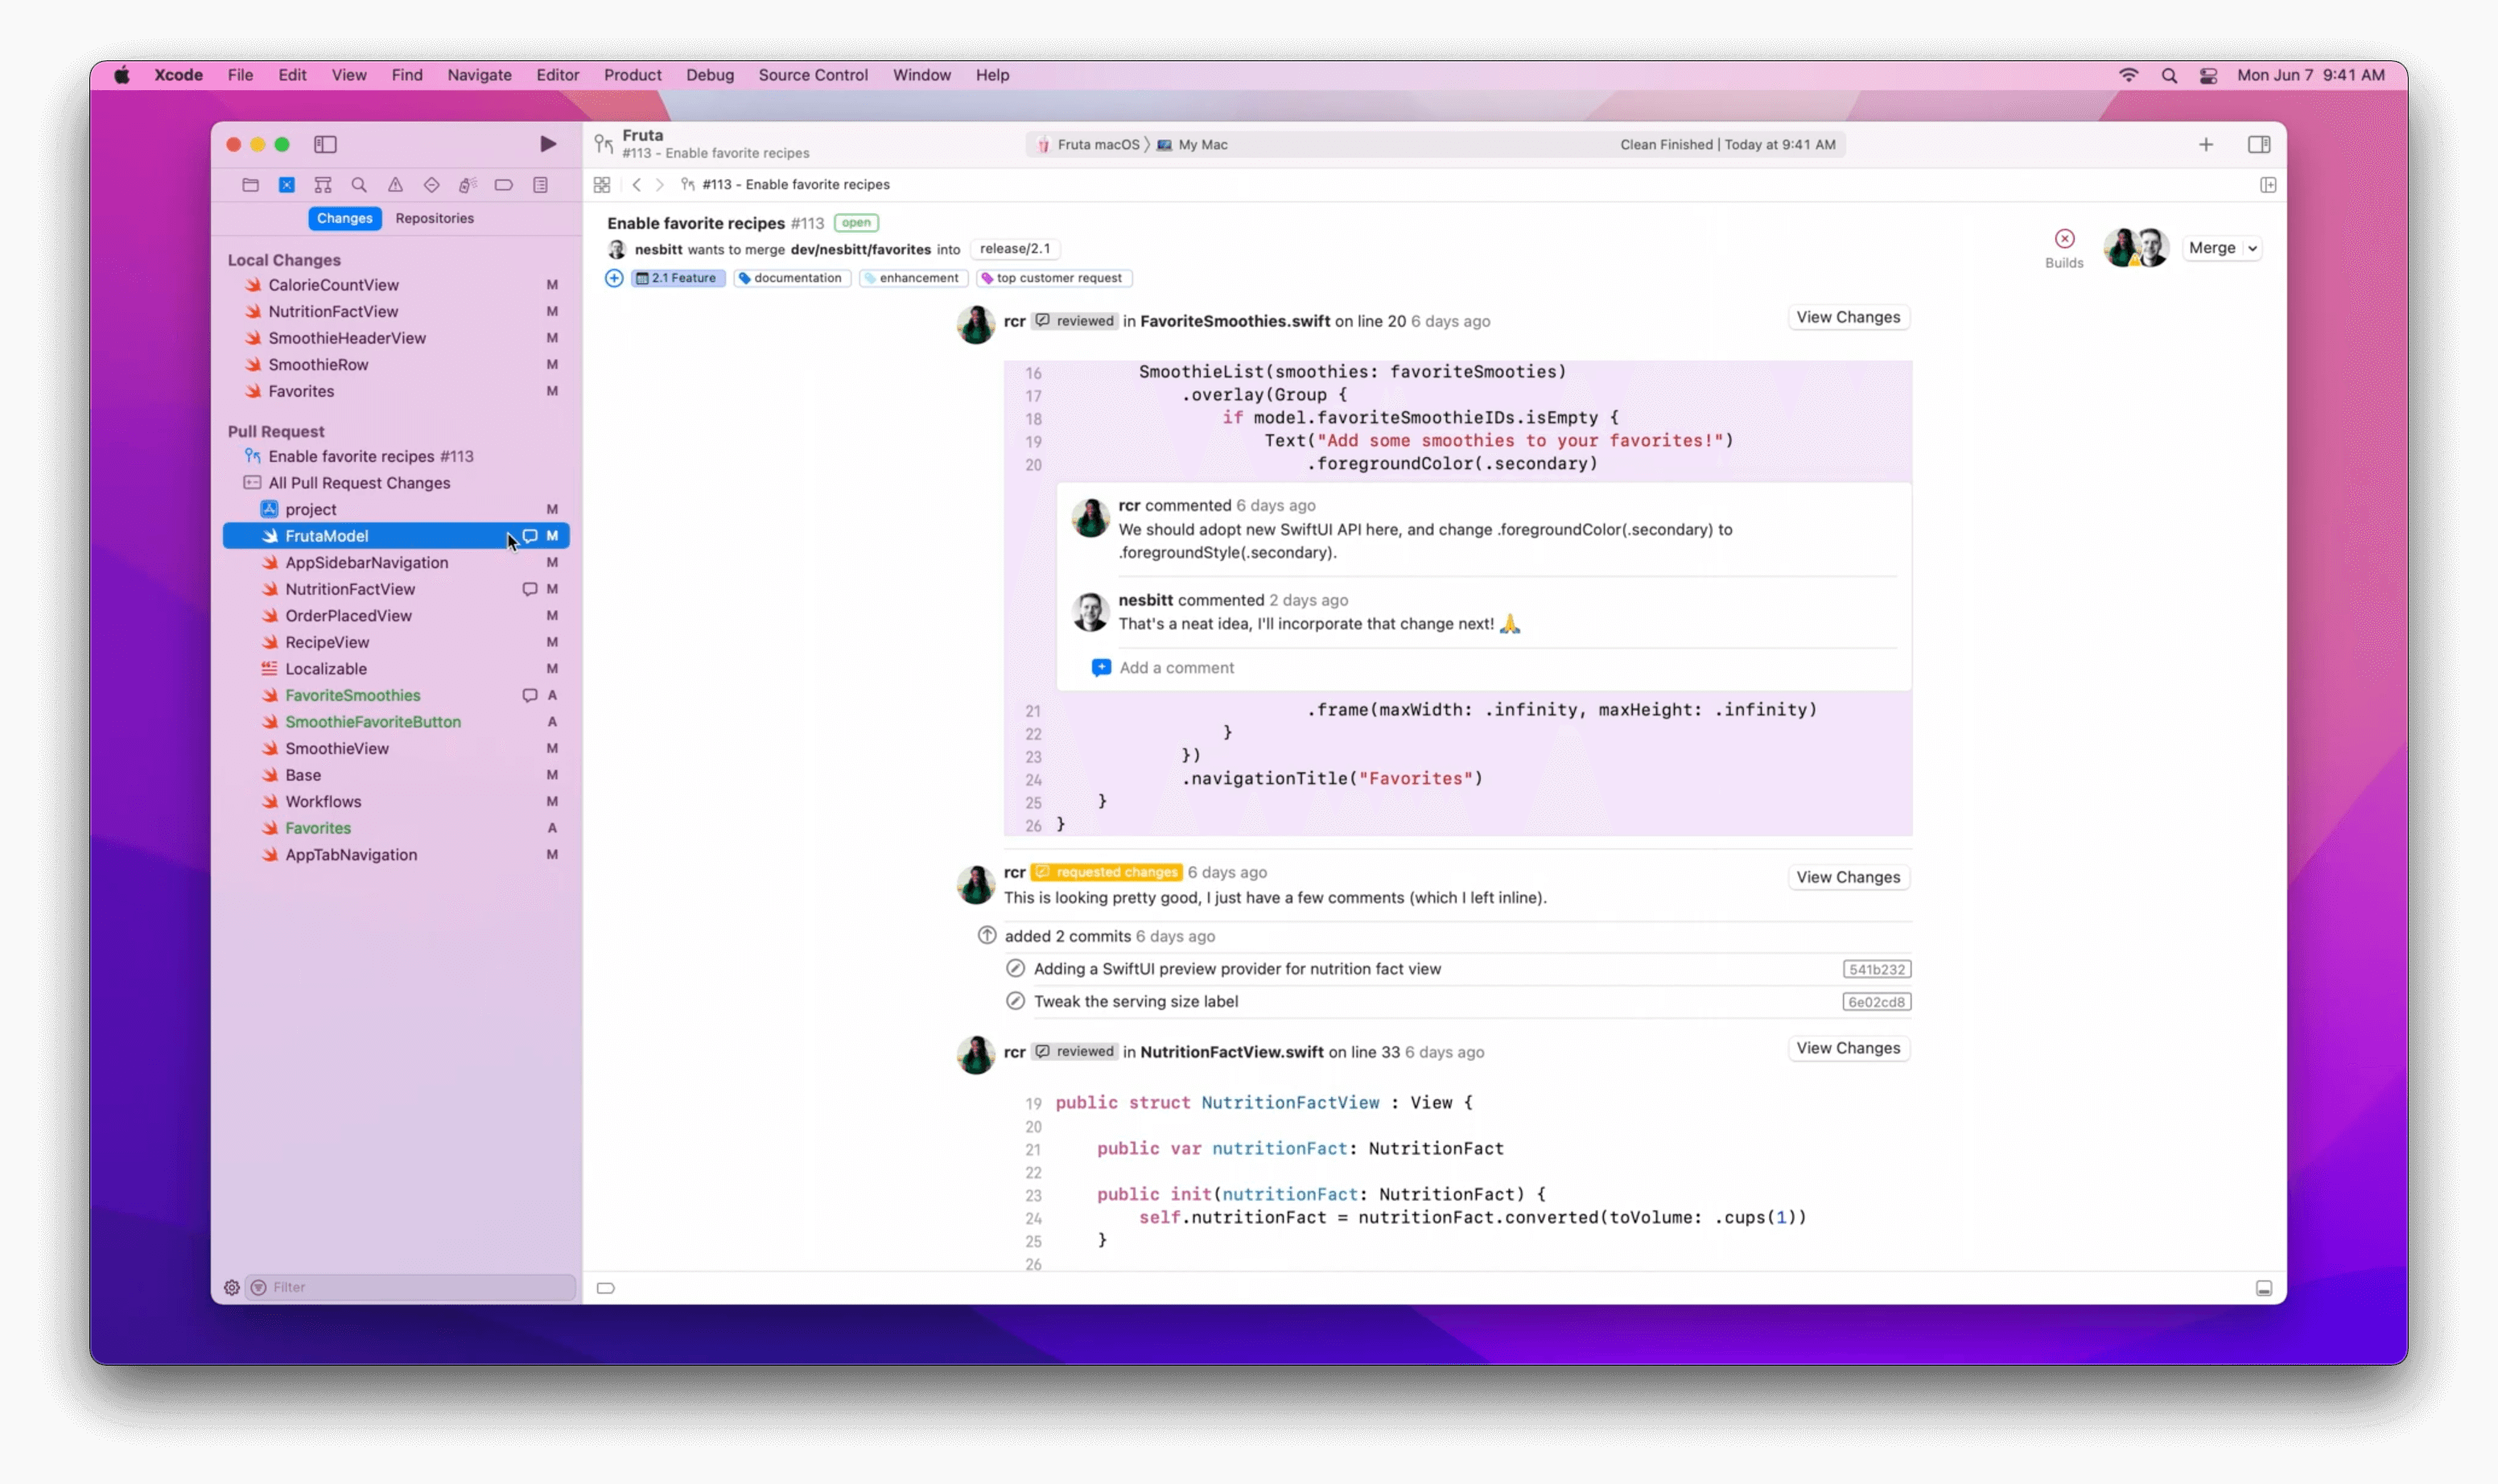Select FavoriteSmoothies file in pull request
2498x1484 pixels.
coord(352,695)
